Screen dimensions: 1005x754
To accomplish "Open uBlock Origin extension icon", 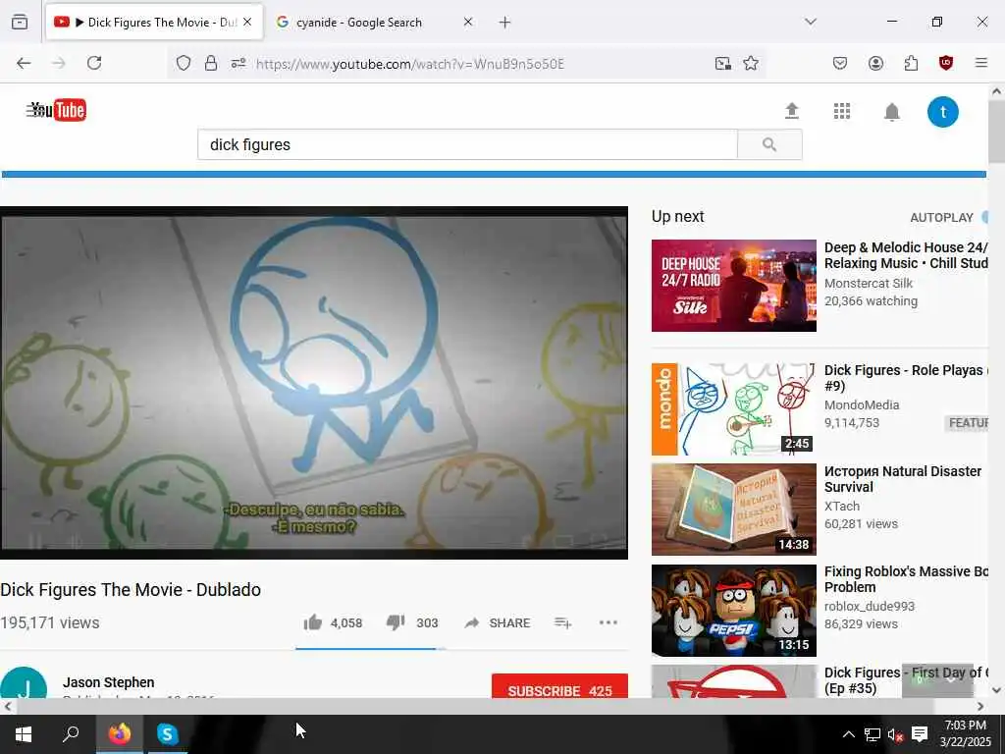I will coord(946,63).
